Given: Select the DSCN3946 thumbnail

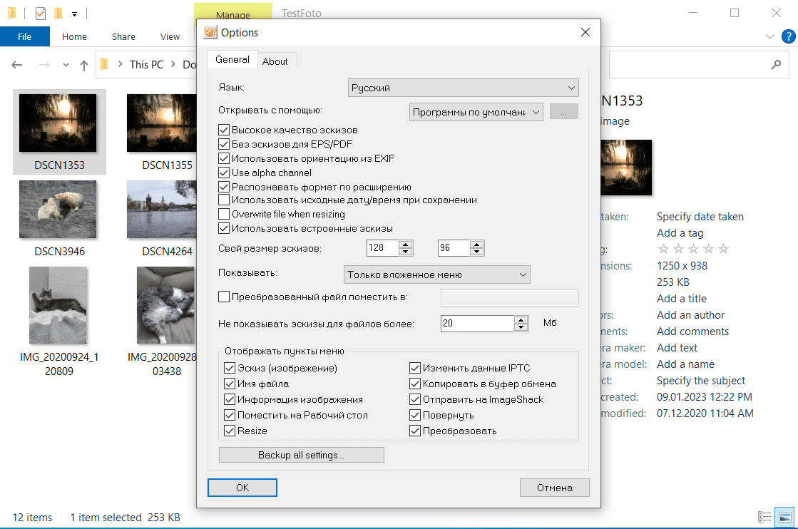Looking at the screenshot, I should (x=58, y=210).
